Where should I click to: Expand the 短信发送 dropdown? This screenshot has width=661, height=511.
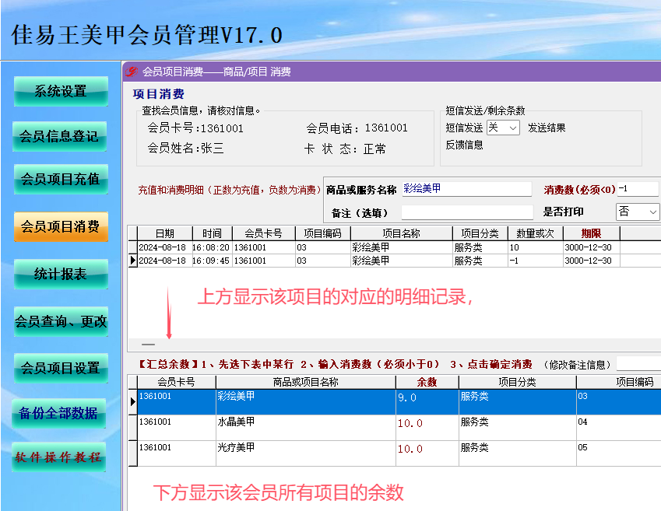point(503,128)
